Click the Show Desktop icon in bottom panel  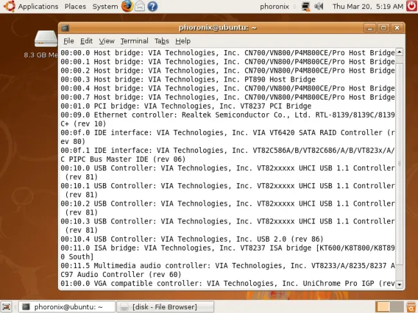(x=7, y=307)
